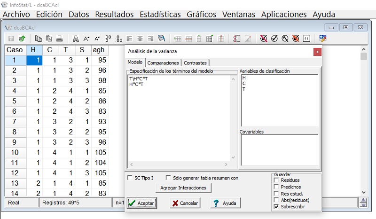Click the copy icon in the toolbar
The width and height of the screenshot is (376, 219).
(x=38, y=39)
